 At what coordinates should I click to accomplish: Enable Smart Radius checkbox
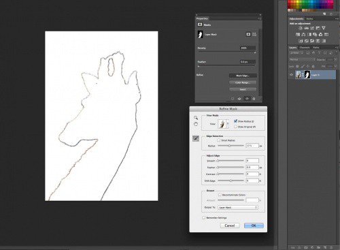(219, 140)
